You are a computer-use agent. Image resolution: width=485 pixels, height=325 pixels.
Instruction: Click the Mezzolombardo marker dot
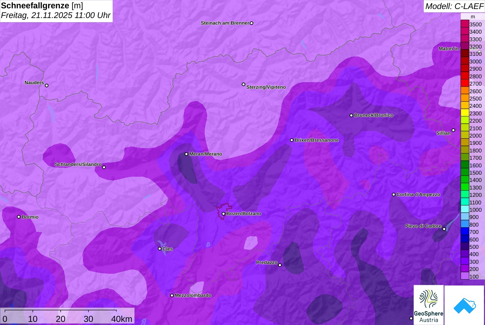click(x=172, y=296)
